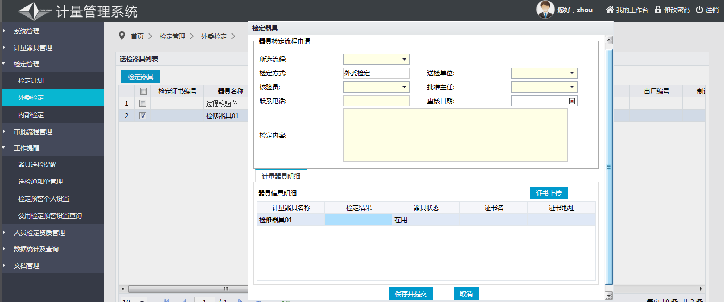Click the 保存并提交 button

coord(411,293)
